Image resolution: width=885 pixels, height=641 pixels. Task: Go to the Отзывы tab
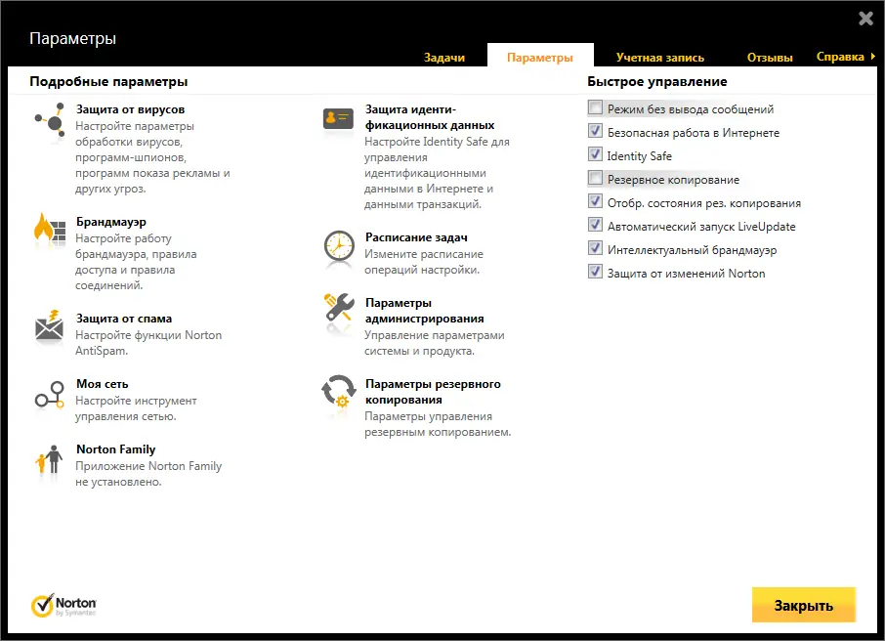pyautogui.click(x=770, y=57)
